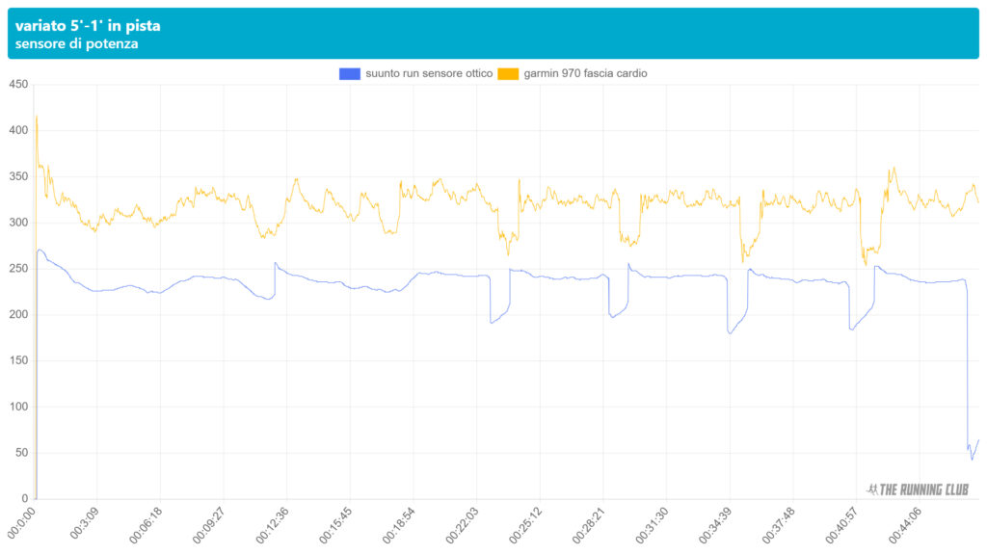
Task: Click the 00:37:48 time axis label
Action: click(x=776, y=524)
